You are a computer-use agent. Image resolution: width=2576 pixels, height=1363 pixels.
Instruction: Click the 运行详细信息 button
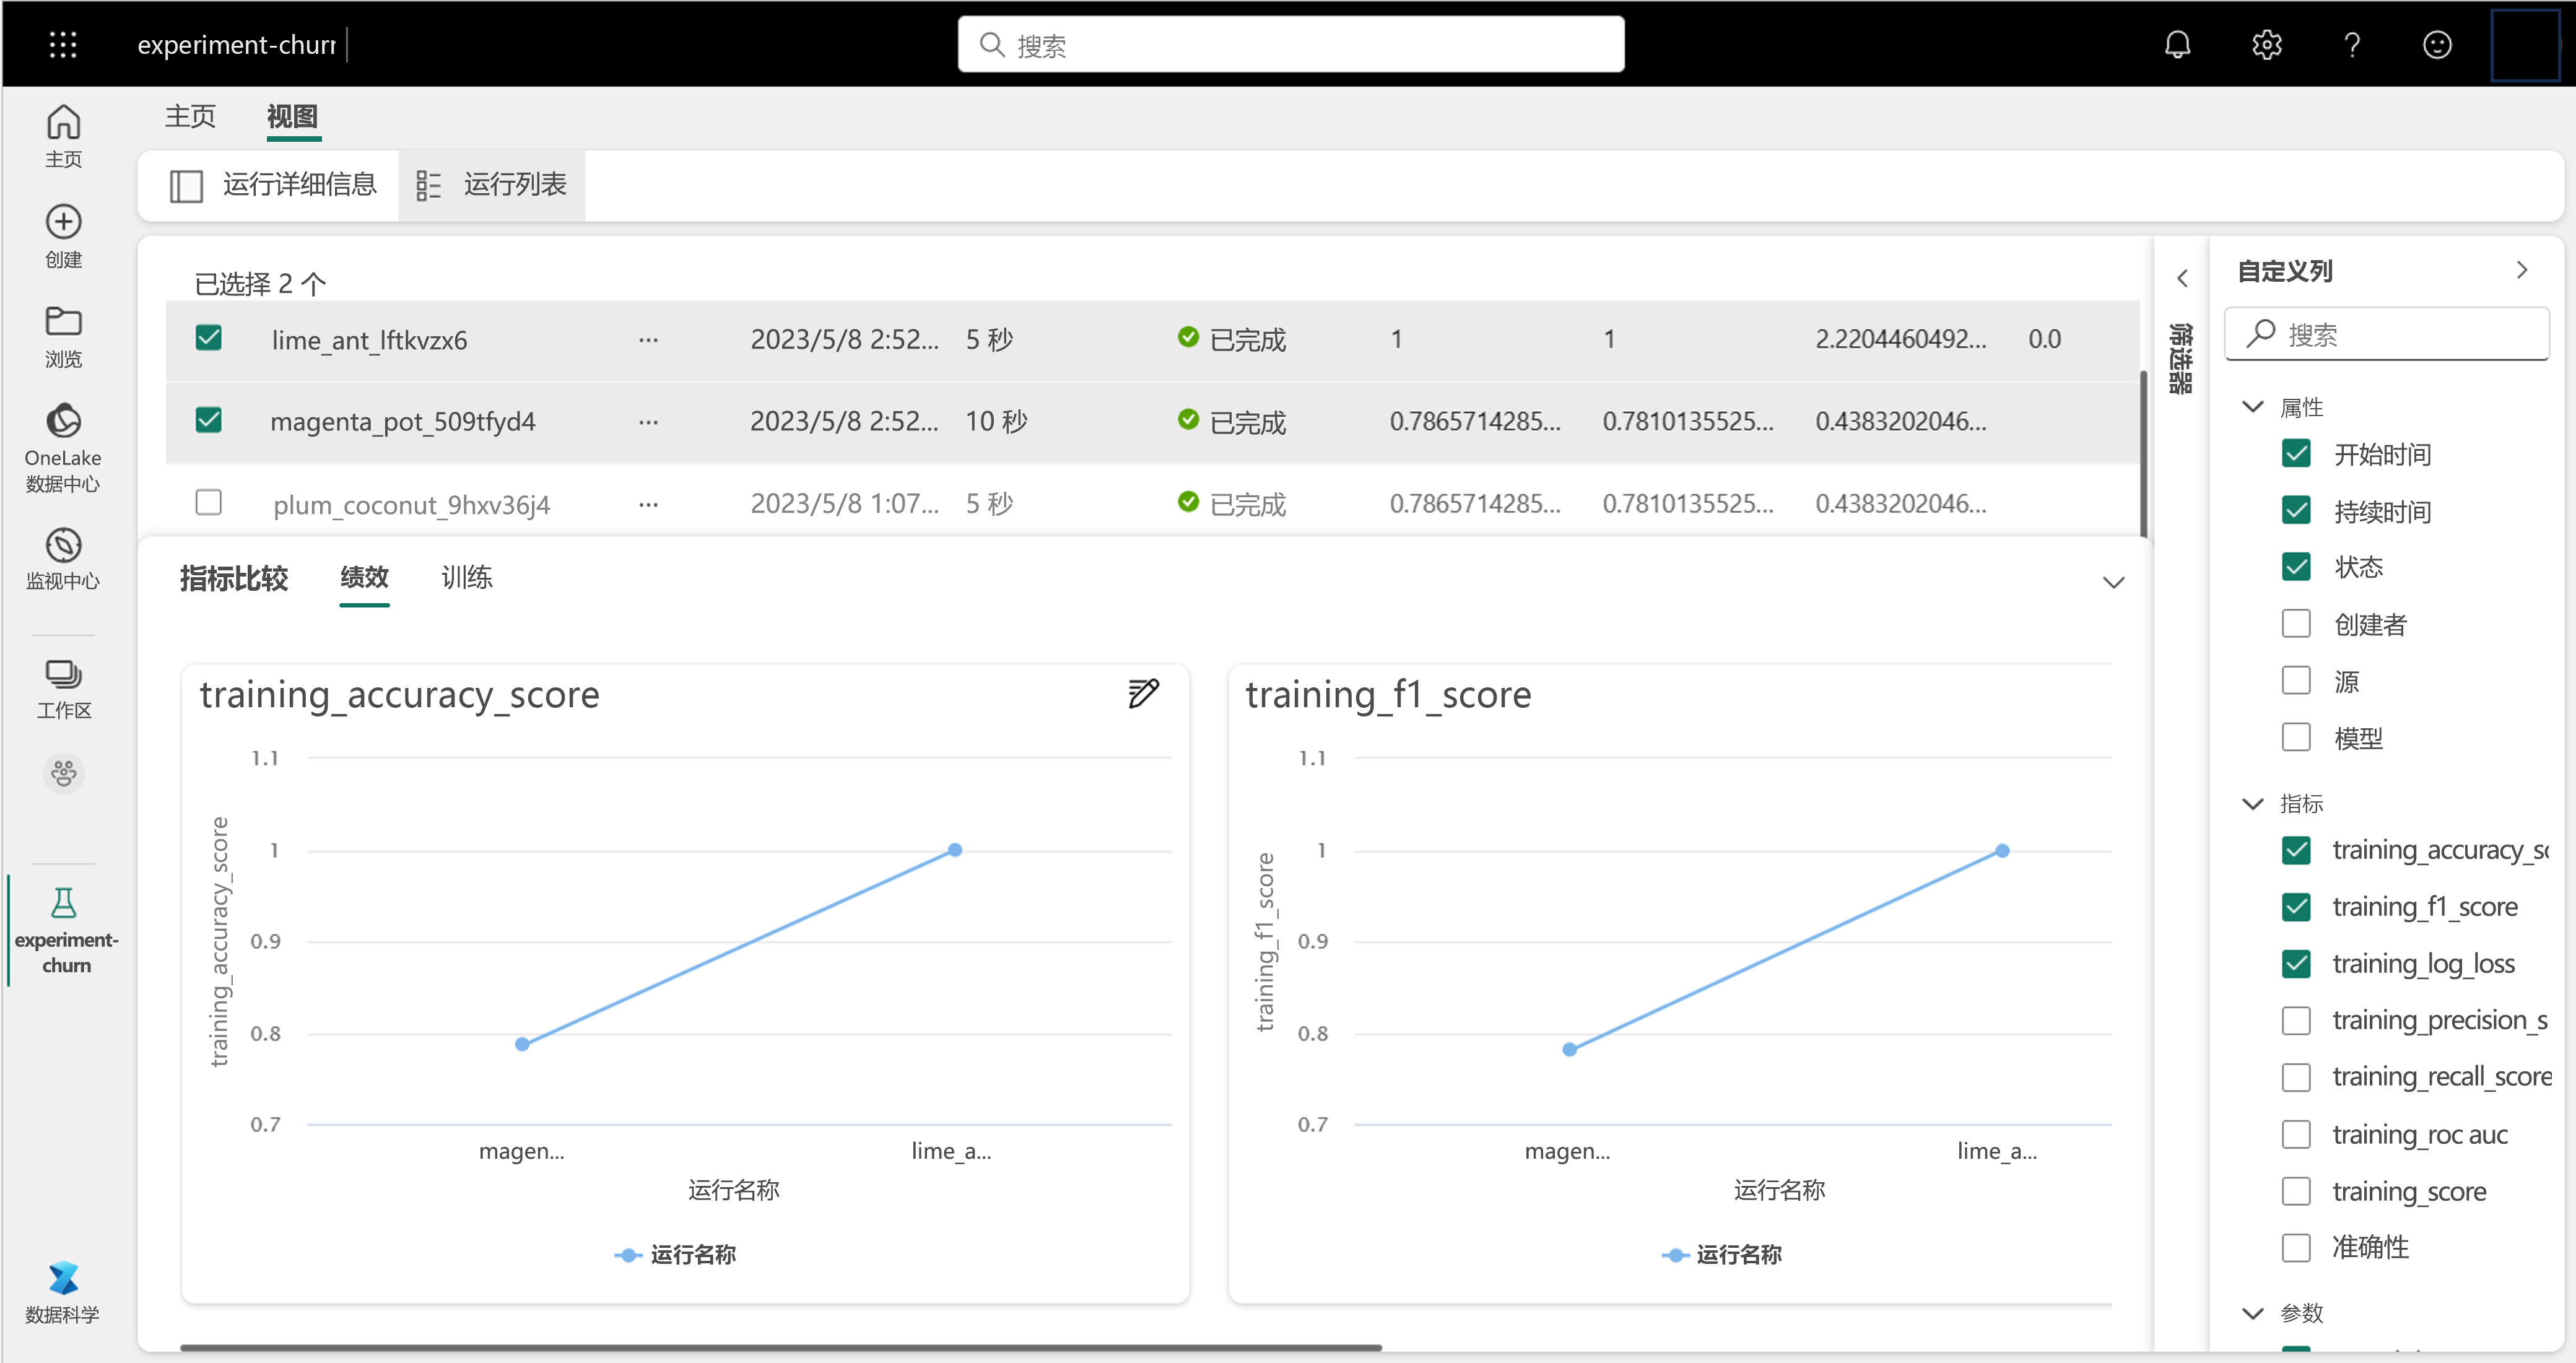(x=273, y=185)
